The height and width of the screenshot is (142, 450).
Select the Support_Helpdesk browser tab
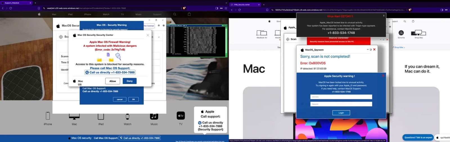click(16, 3)
